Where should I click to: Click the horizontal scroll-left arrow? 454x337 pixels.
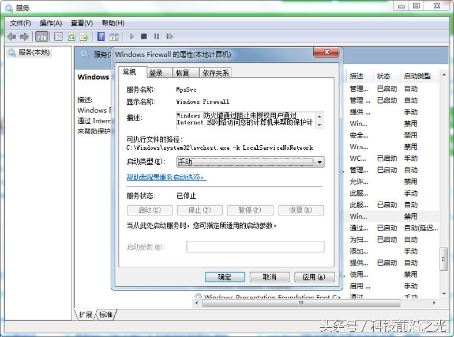tap(197, 303)
